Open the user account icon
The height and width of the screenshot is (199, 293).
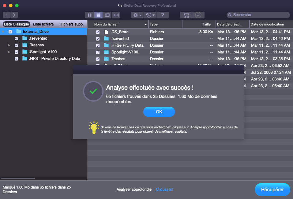point(198,15)
